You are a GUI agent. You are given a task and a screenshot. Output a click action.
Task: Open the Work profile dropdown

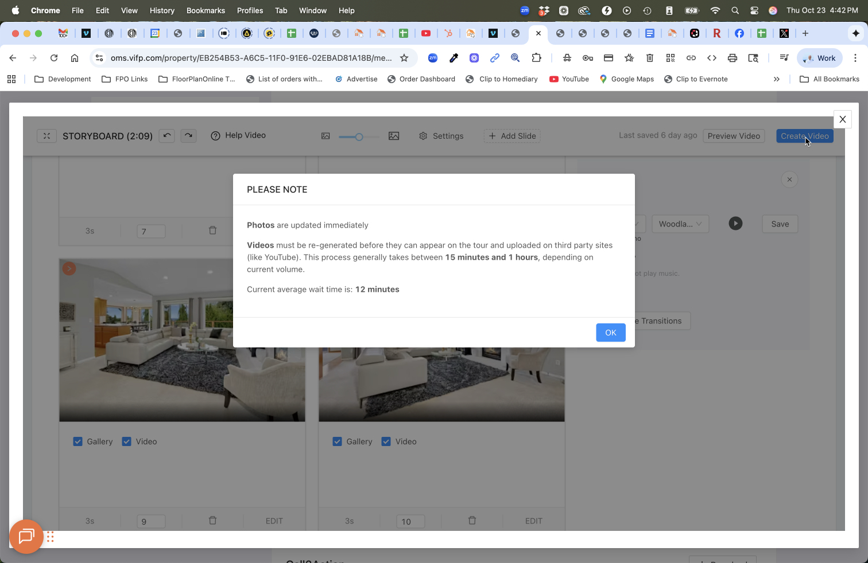click(x=820, y=58)
